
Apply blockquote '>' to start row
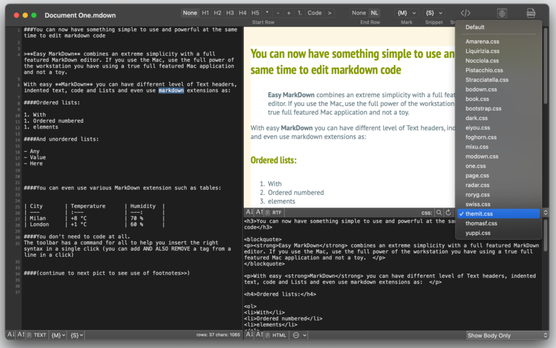[x=330, y=13]
